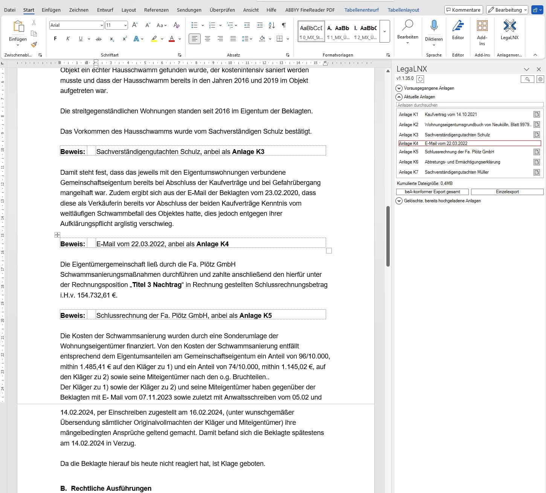The image size is (546, 493).
Task: Open document icon for Anlage K1
Action: (537, 114)
